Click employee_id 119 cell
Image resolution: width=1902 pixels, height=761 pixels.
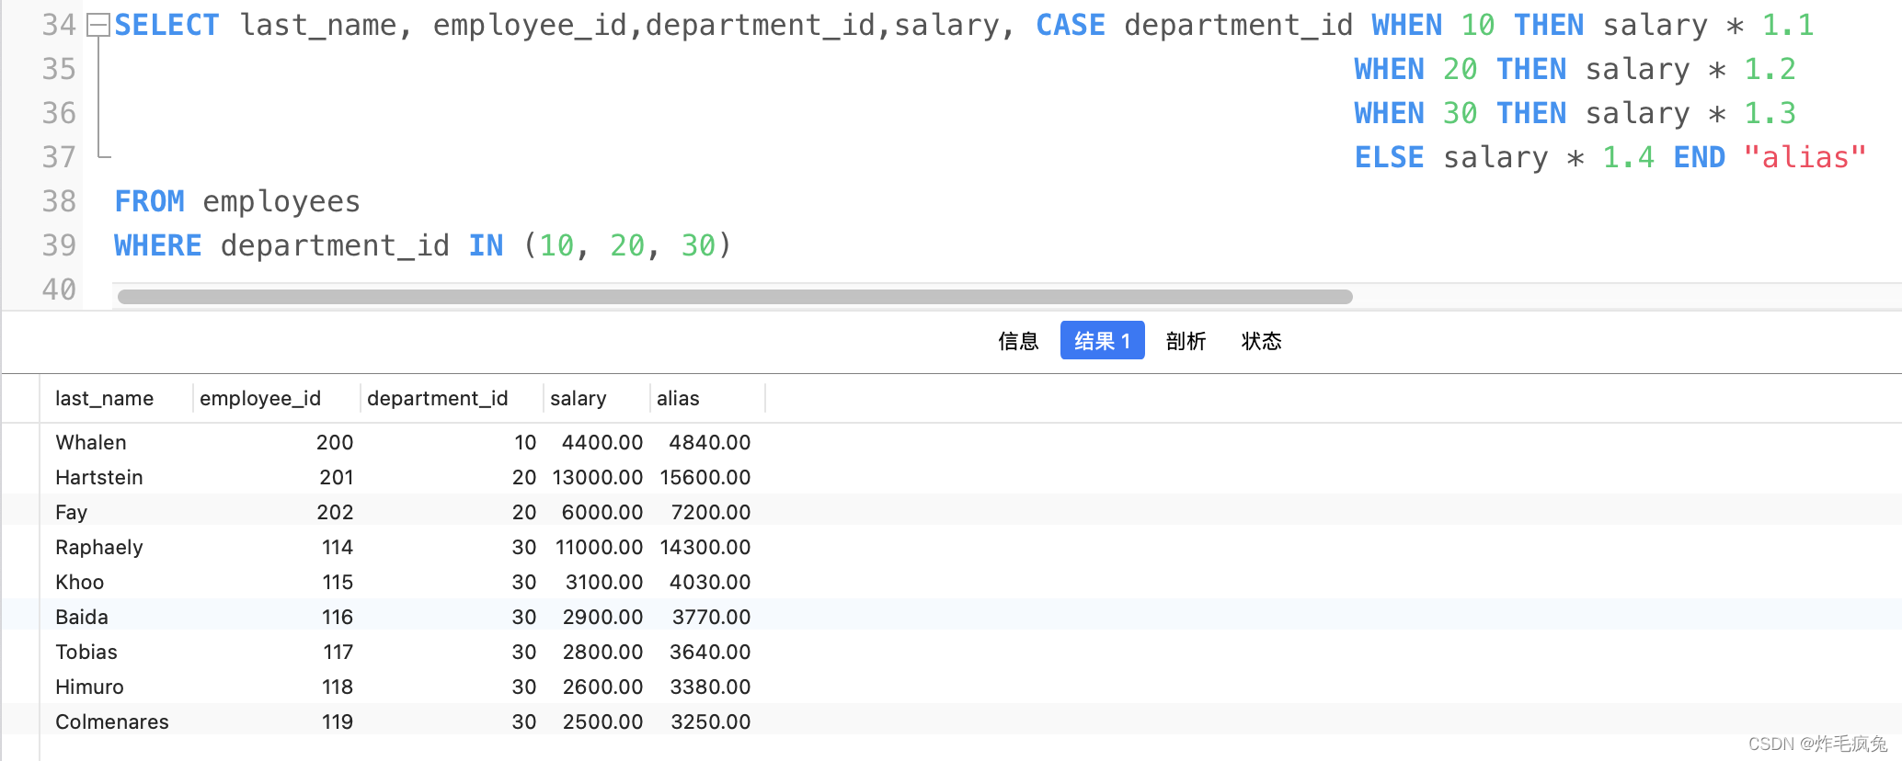tap(338, 721)
